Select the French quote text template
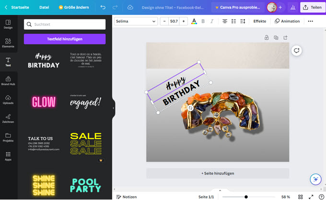This screenshot has width=326, height=200. point(86,60)
